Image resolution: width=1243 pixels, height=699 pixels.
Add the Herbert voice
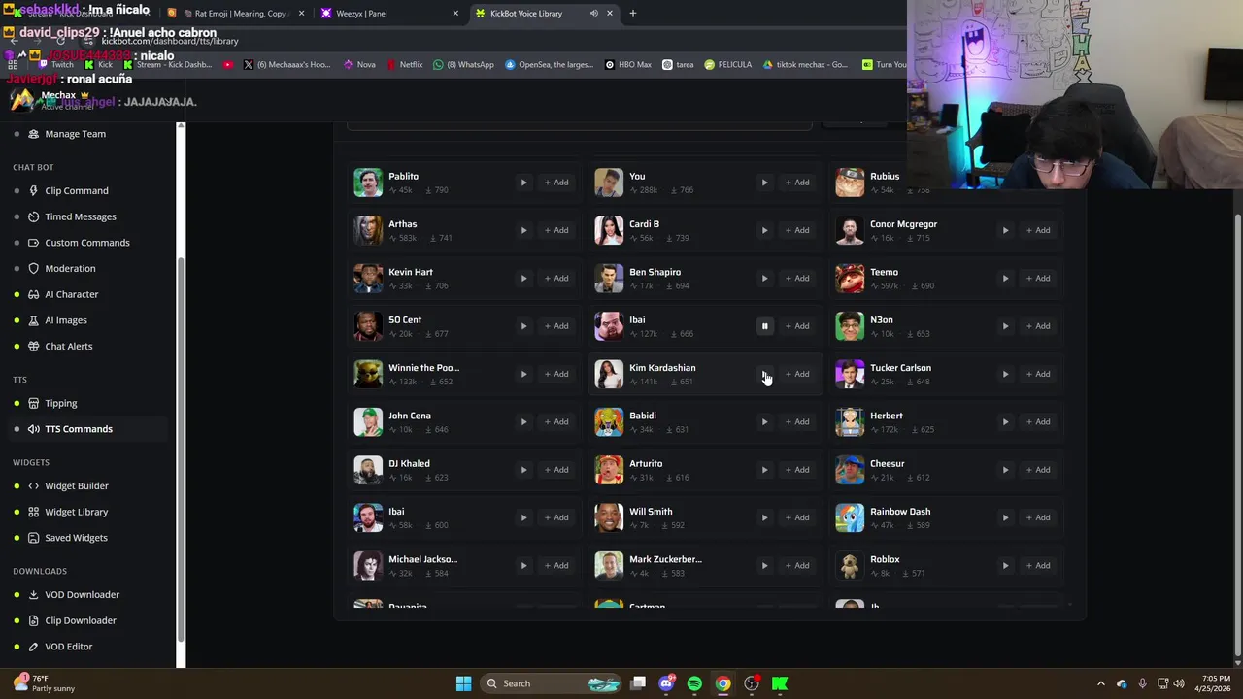pos(1038,421)
